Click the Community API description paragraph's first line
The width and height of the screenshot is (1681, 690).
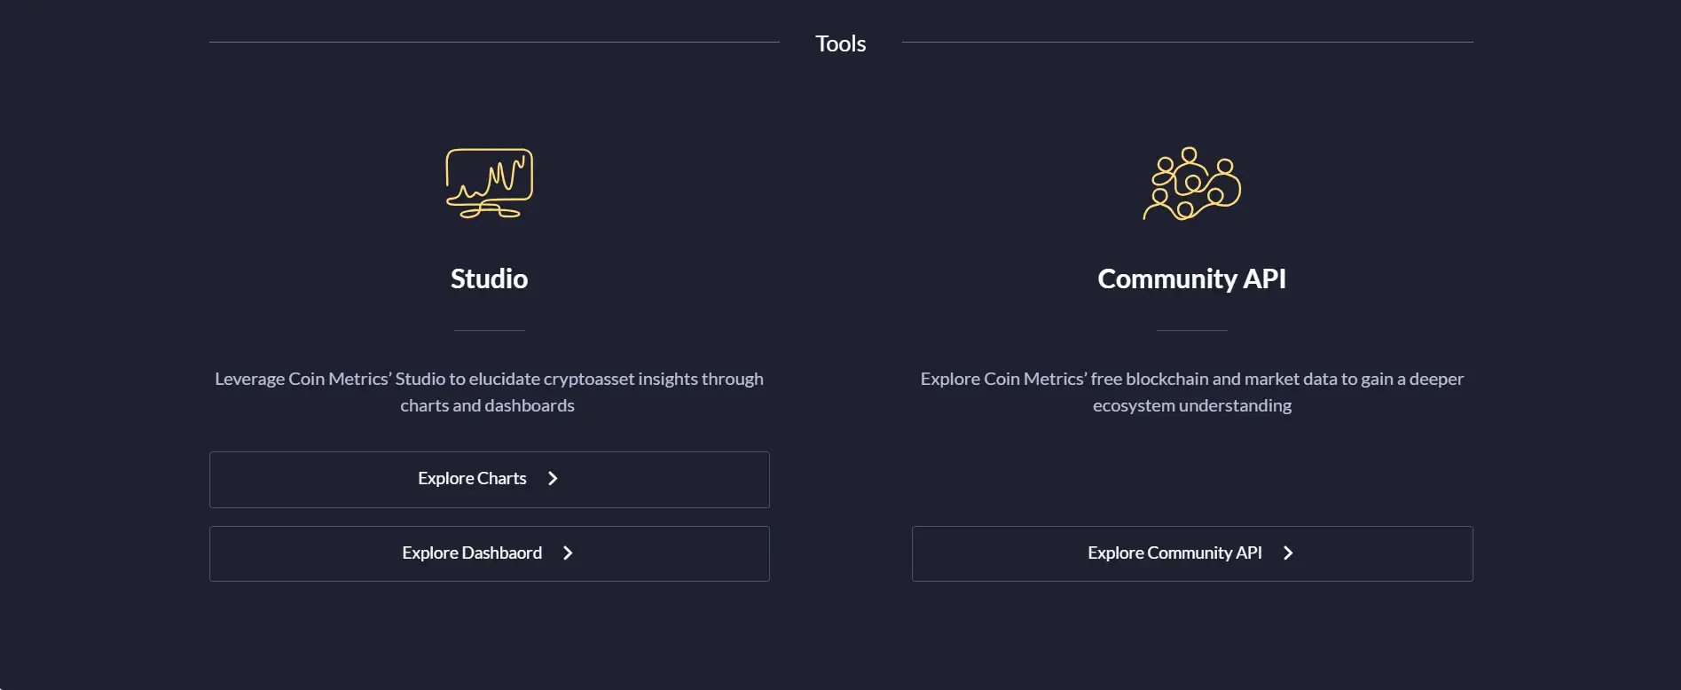[1191, 379]
